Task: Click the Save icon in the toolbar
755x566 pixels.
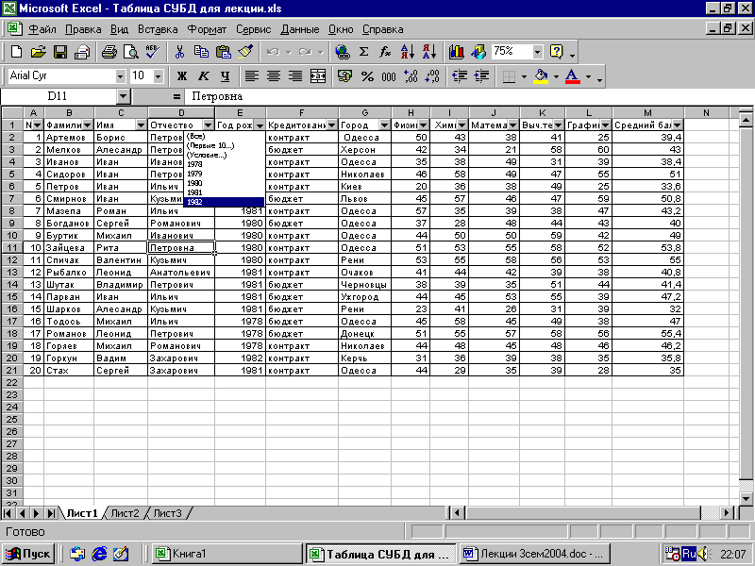Action: pos(59,52)
